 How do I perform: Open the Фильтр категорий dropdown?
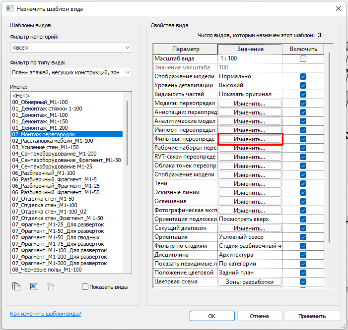point(70,48)
